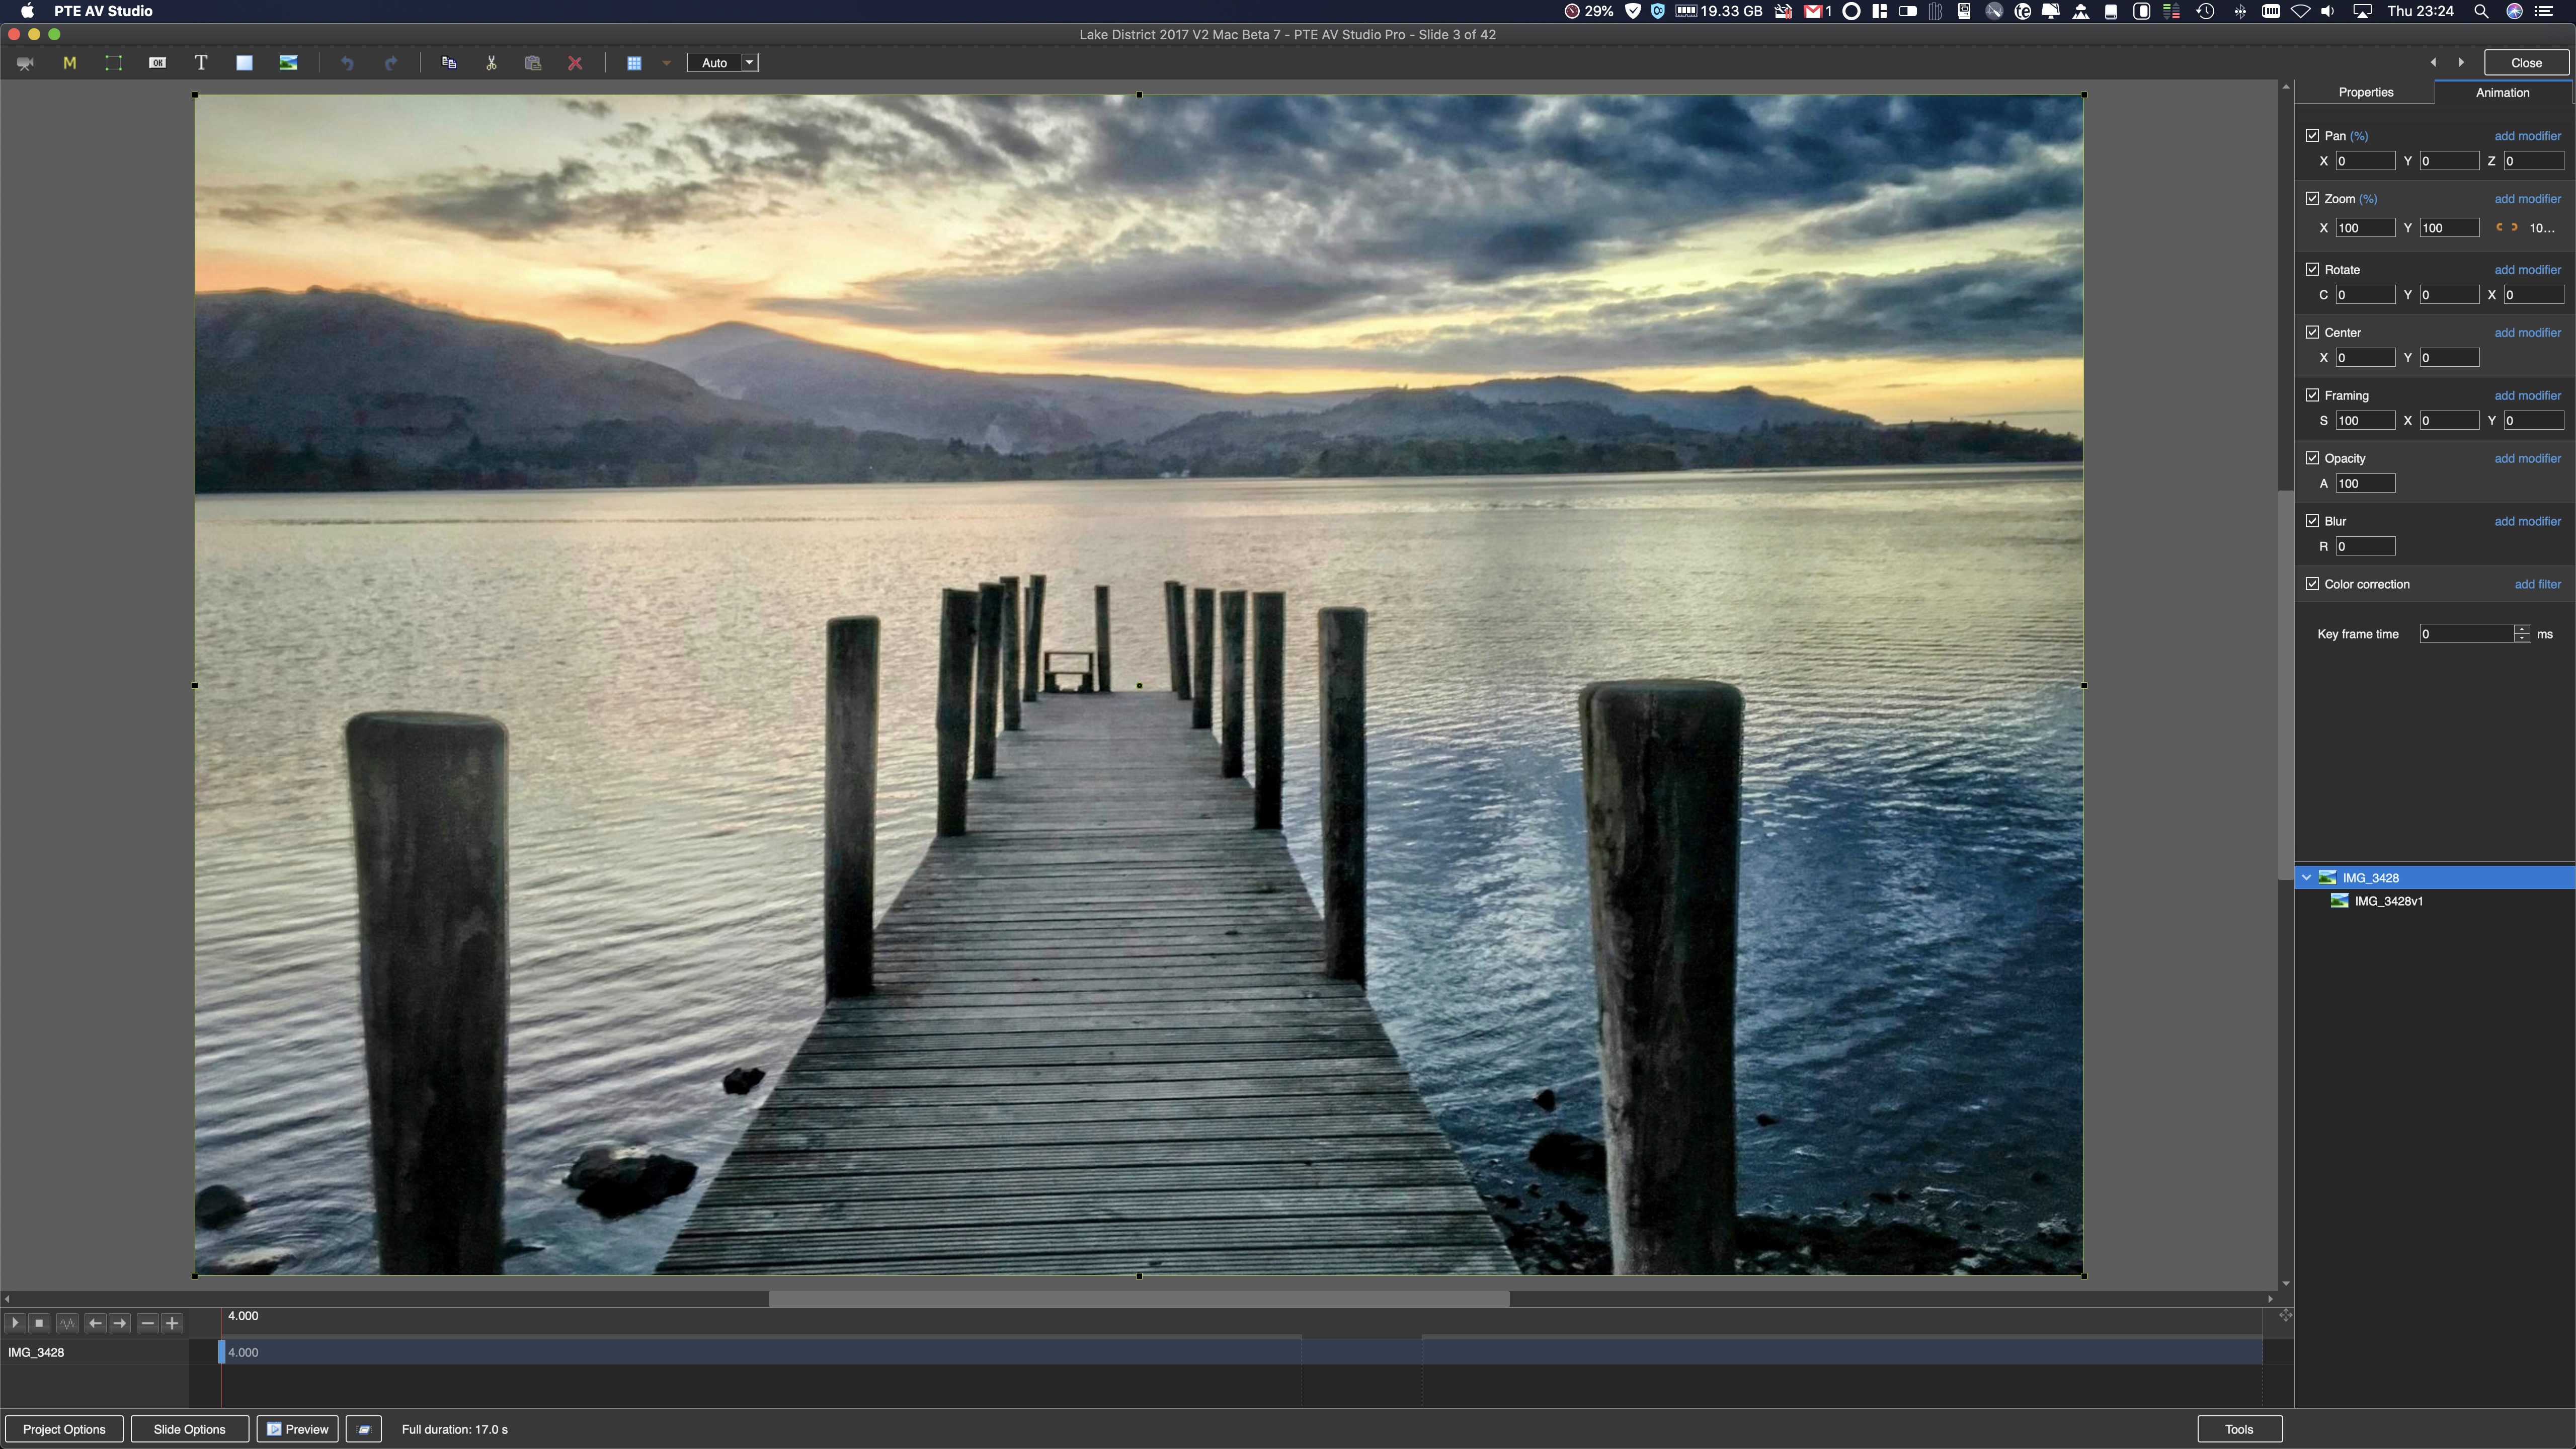
Task: Toggle the Opacity checkbox
Action: (x=2312, y=458)
